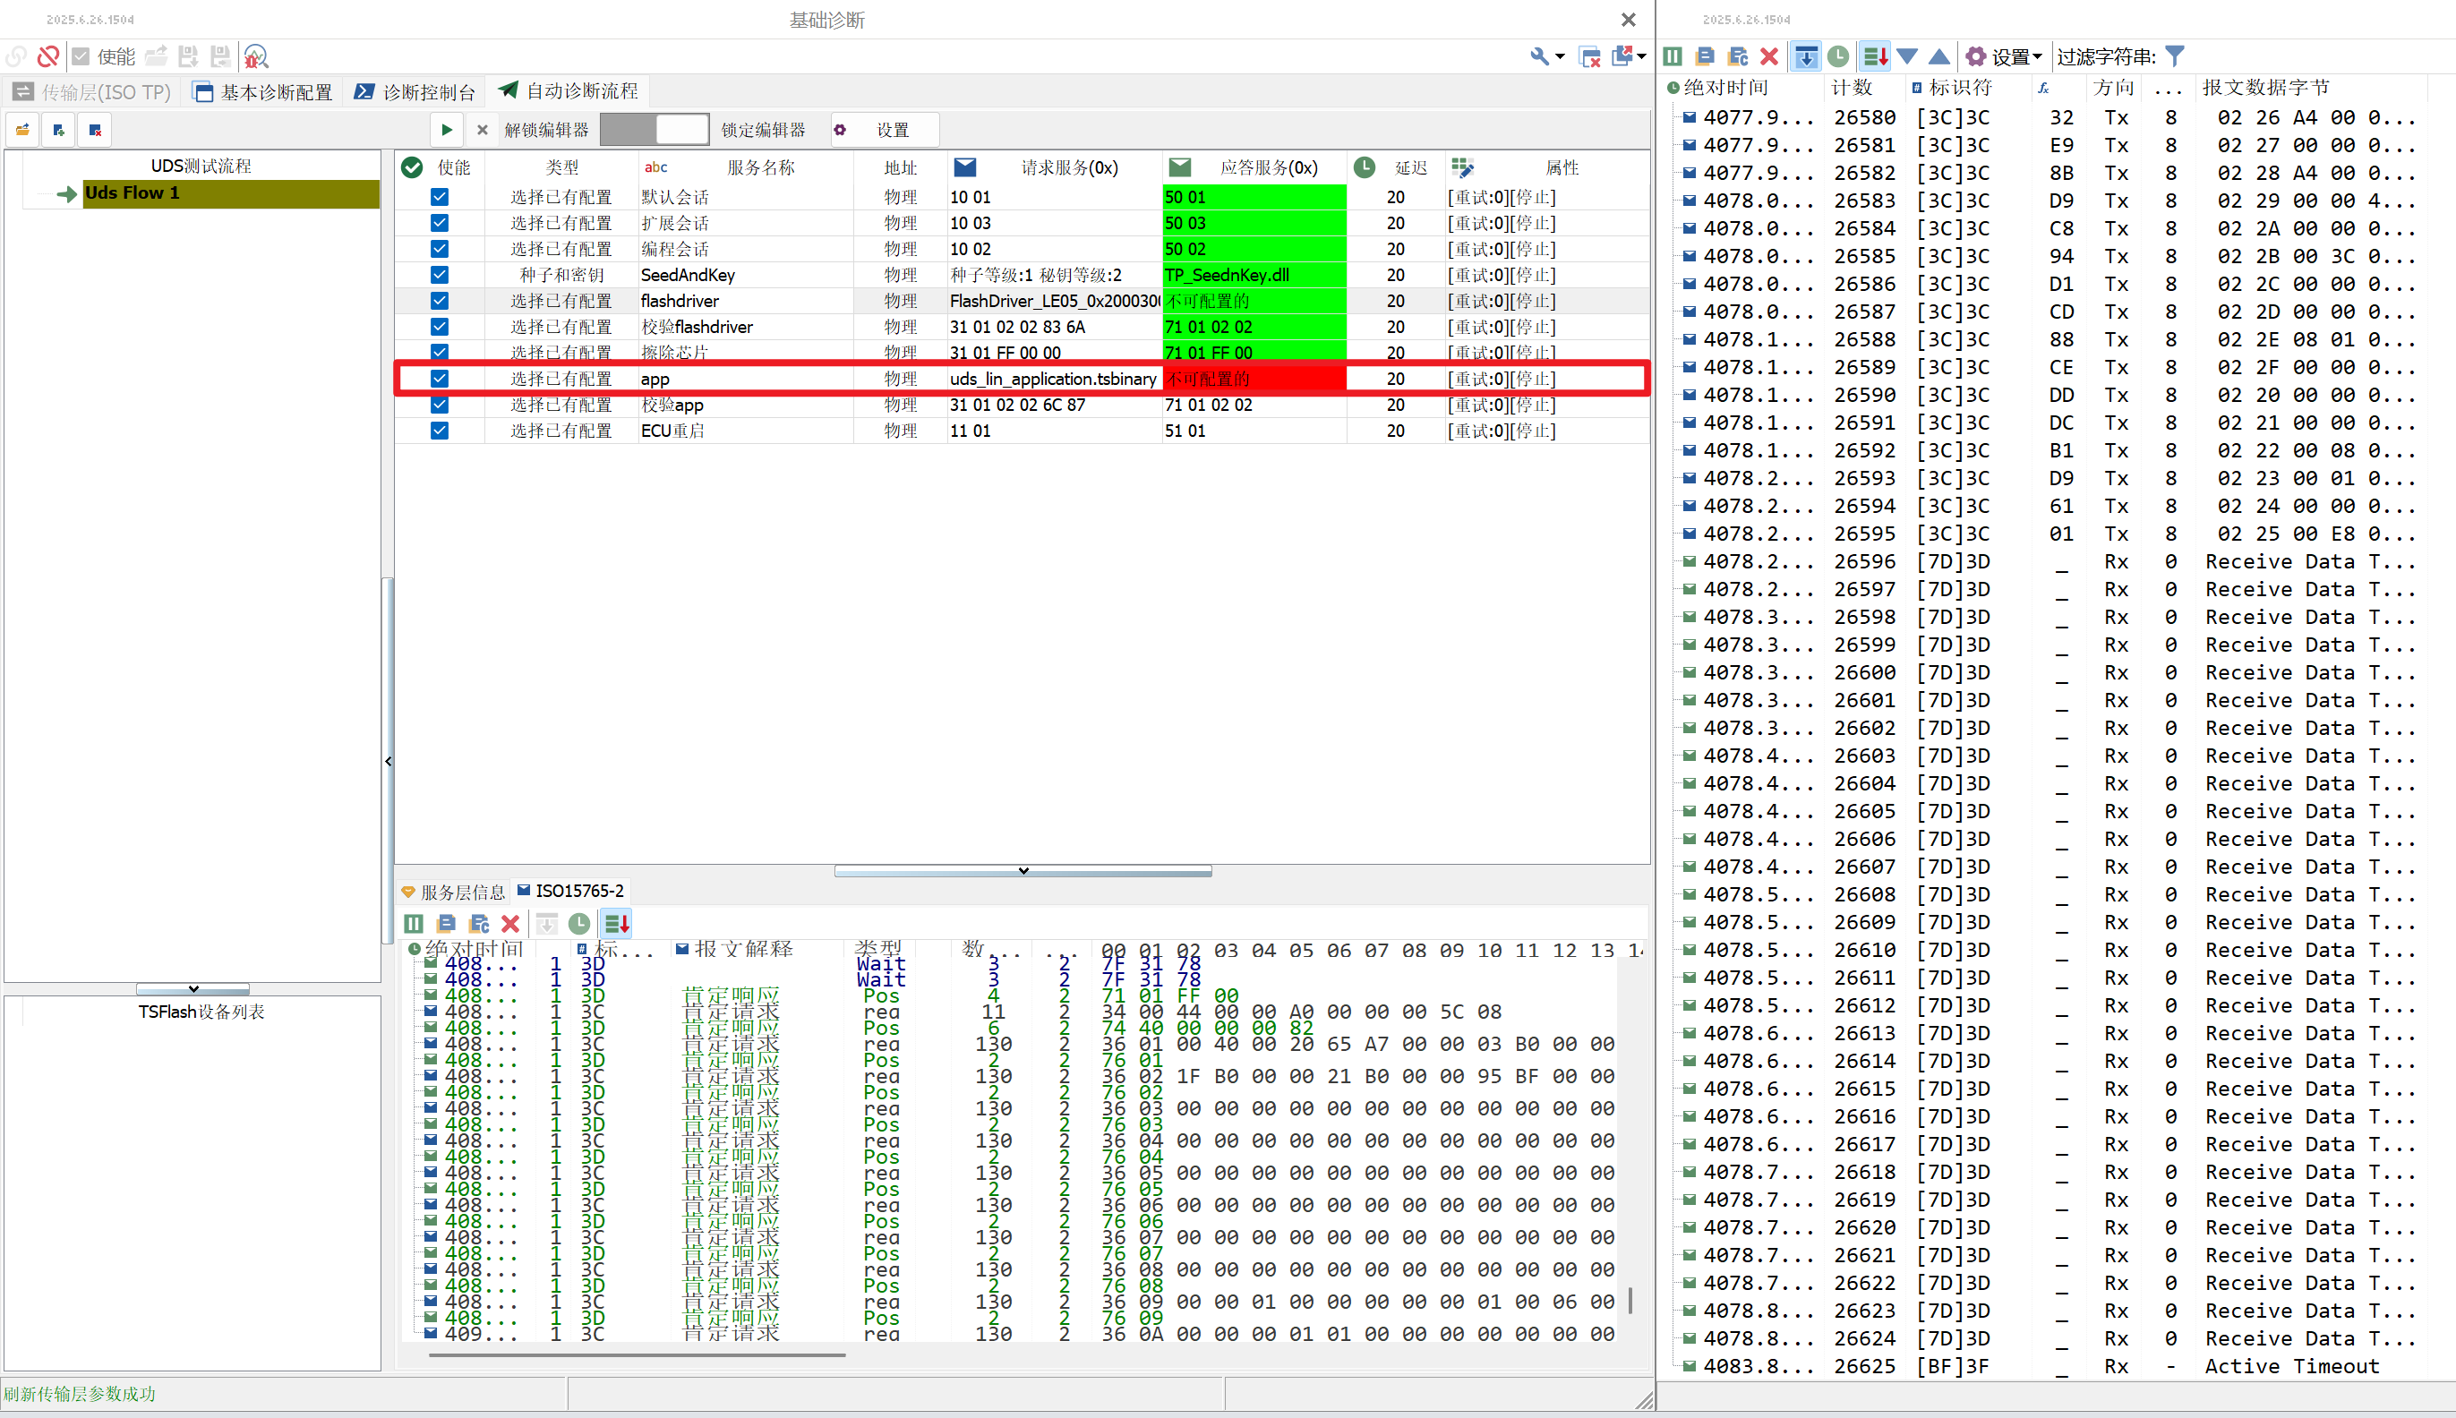The height and width of the screenshot is (1418, 2456).
Task: Select Uds Flow 1 in test flow tree
Action: point(133,192)
